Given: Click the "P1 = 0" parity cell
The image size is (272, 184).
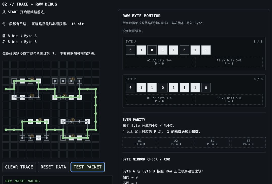Looking at the screenshot, I should (140, 142).
